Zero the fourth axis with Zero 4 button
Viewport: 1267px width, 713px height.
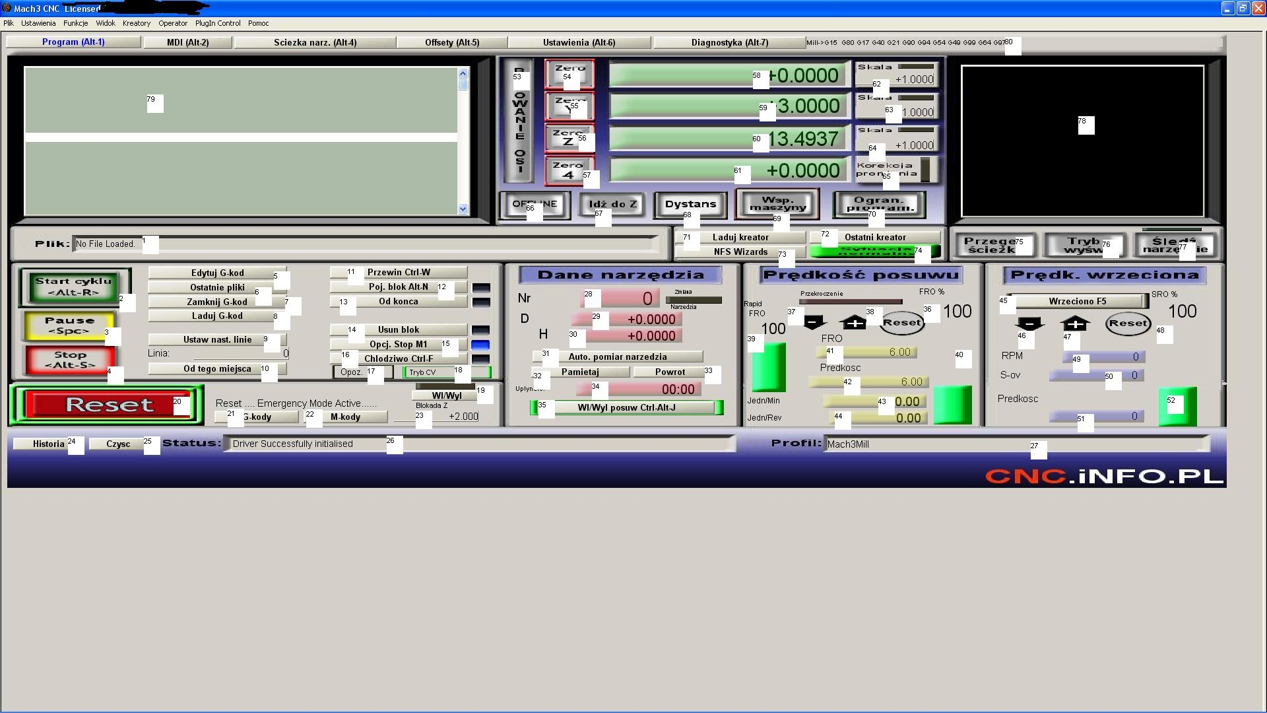tap(569, 170)
